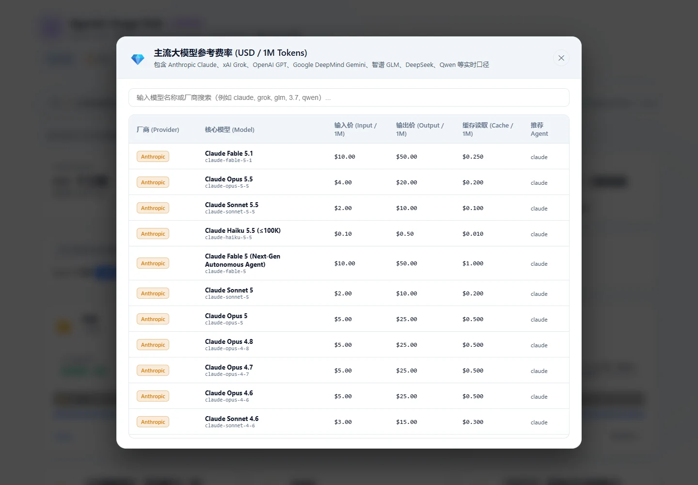The image size is (698, 485).
Task: Click claude agent label for Claude Opus 4.7
Action: click(539, 371)
